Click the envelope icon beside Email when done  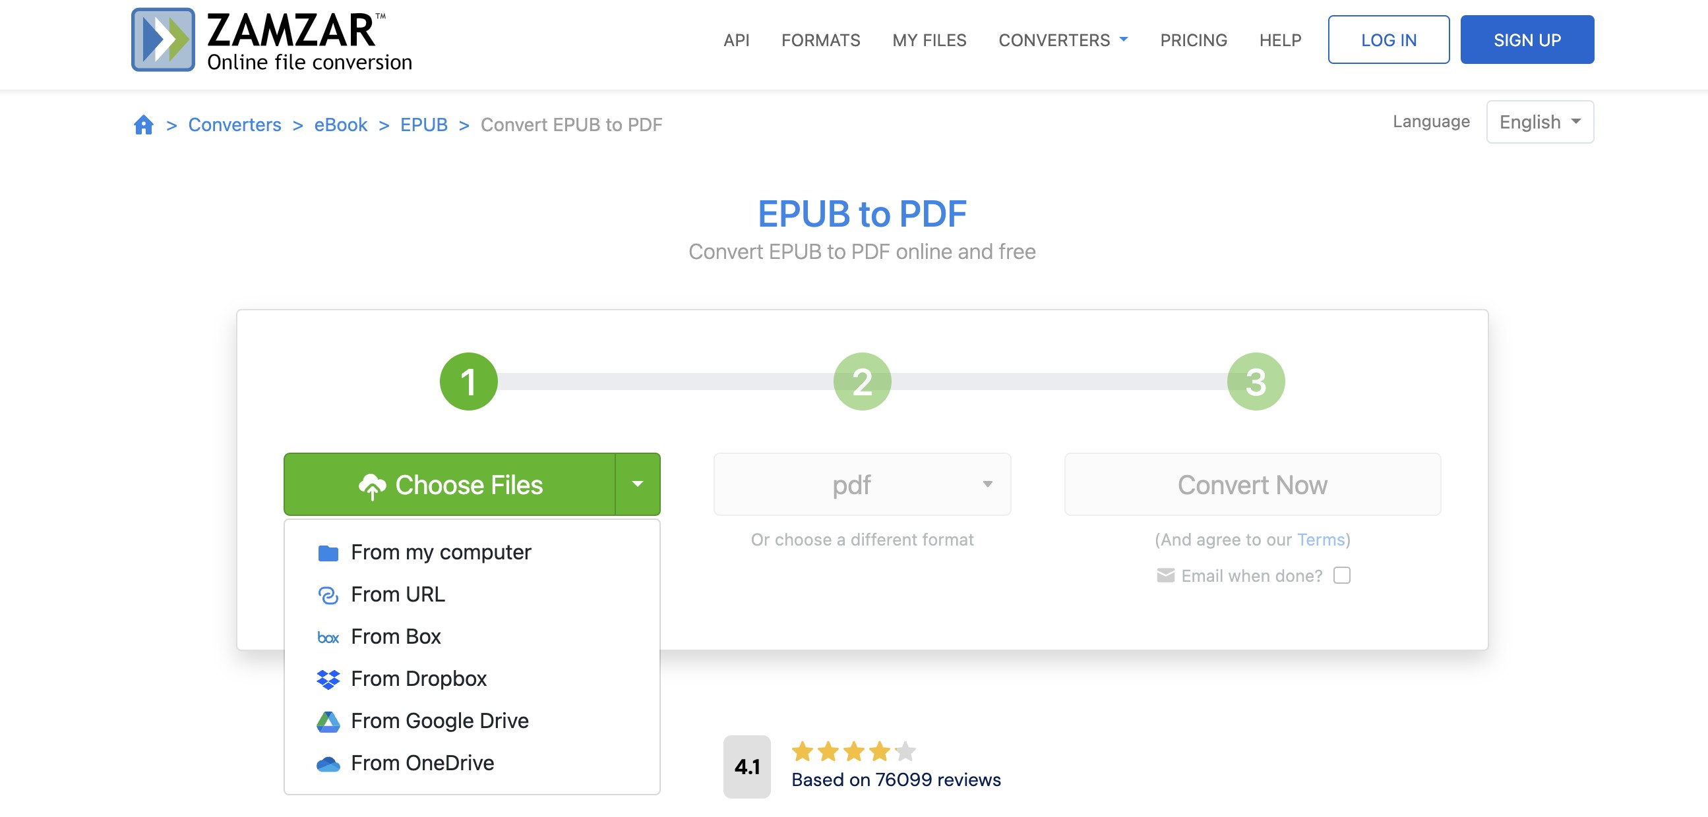point(1165,575)
